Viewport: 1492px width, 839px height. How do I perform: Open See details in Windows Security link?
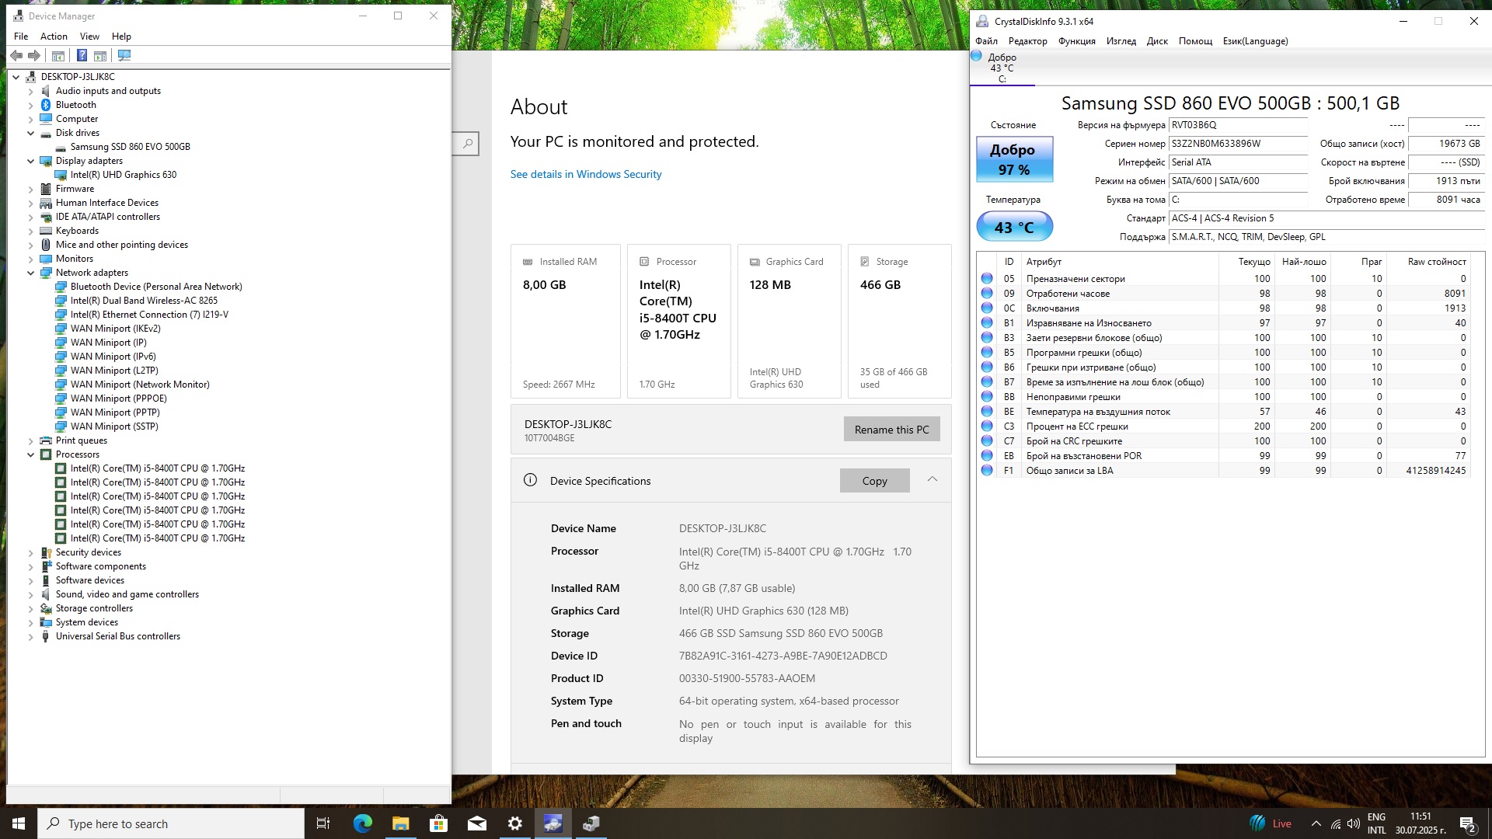586,174
